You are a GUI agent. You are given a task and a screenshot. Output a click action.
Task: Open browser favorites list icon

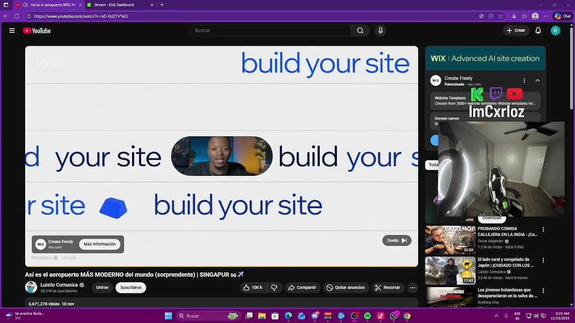point(524,16)
